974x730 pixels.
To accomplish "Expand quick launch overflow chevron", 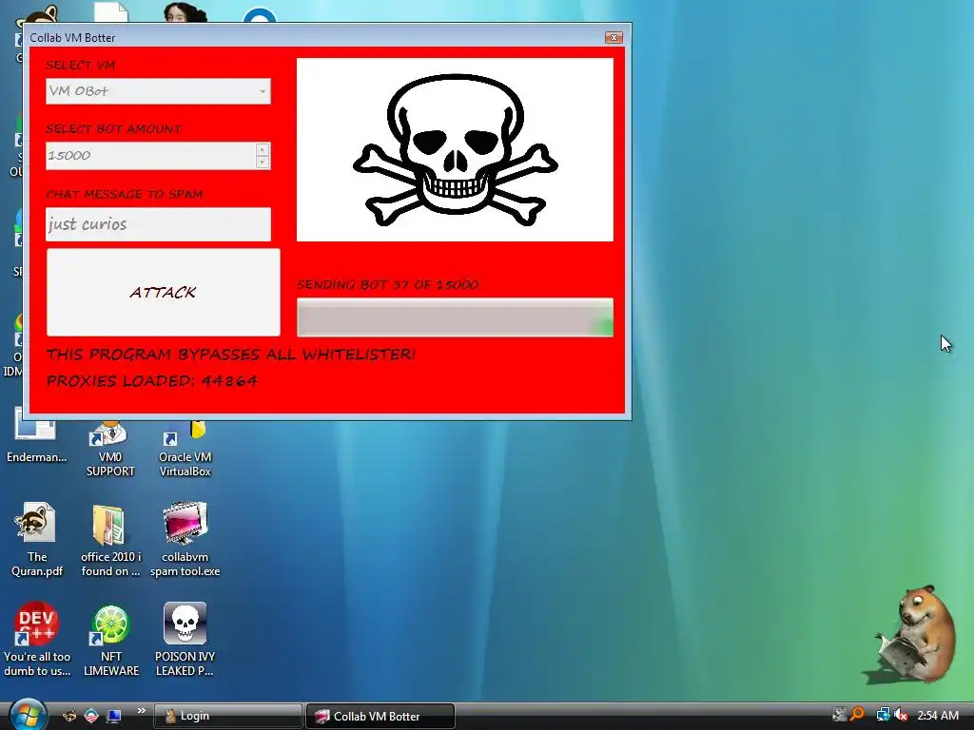I will pos(142,711).
